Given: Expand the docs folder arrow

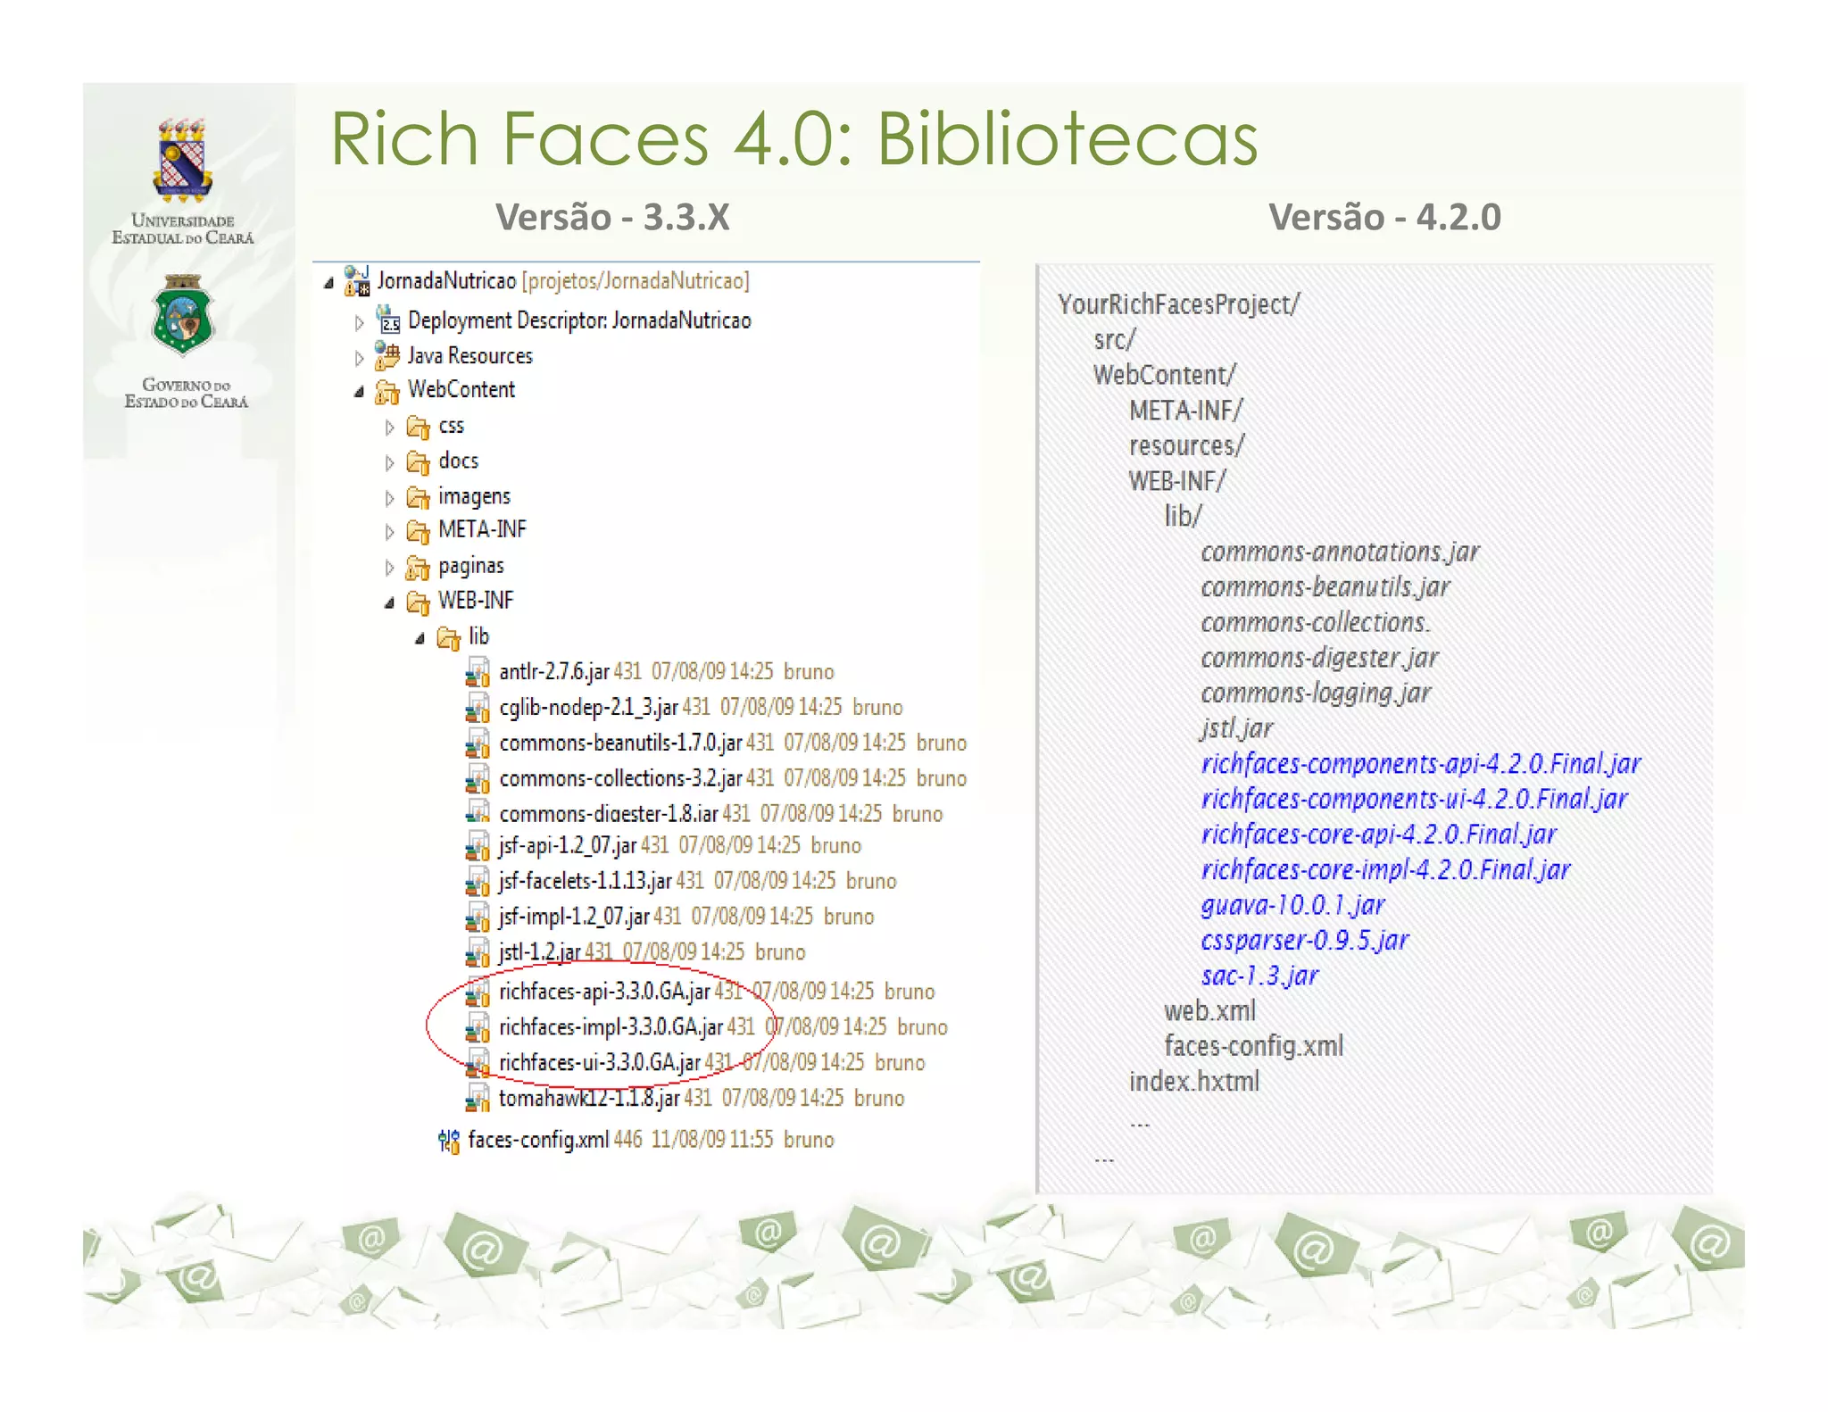Looking at the screenshot, I should coord(389,462).
